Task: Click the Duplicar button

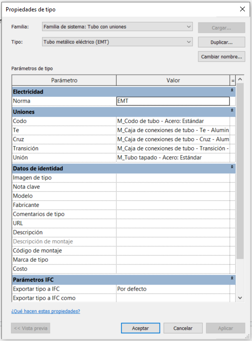Action: click(222, 42)
